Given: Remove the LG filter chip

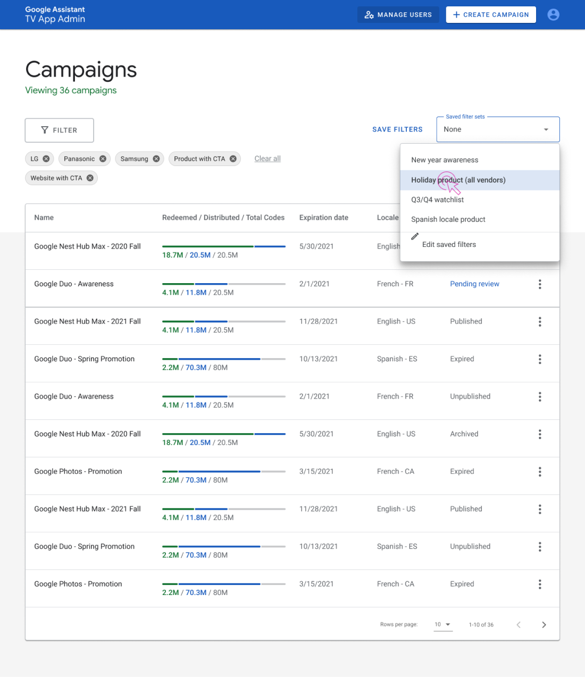Looking at the screenshot, I should [46, 159].
